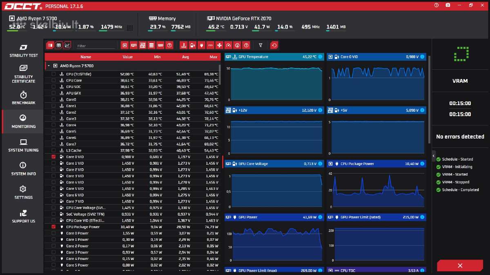Viewport: 490px width, 275px height.
Task: Click the temperature sensor filter icon
Action: click(x=183, y=45)
